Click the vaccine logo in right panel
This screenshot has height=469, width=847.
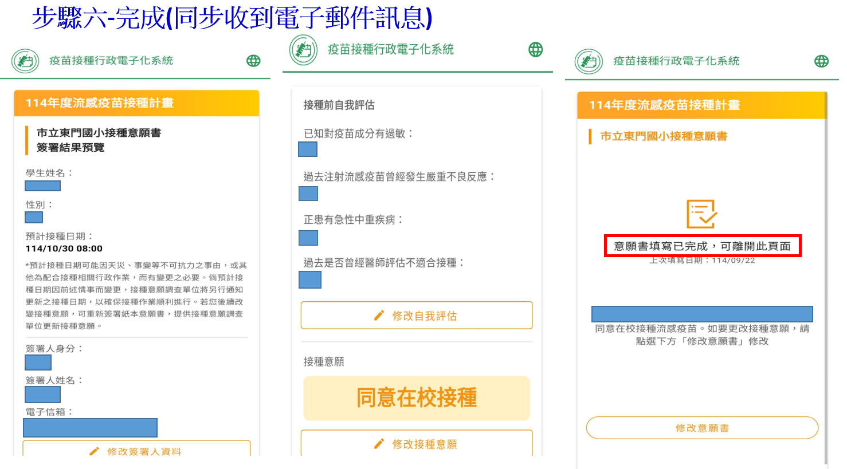coord(589,61)
